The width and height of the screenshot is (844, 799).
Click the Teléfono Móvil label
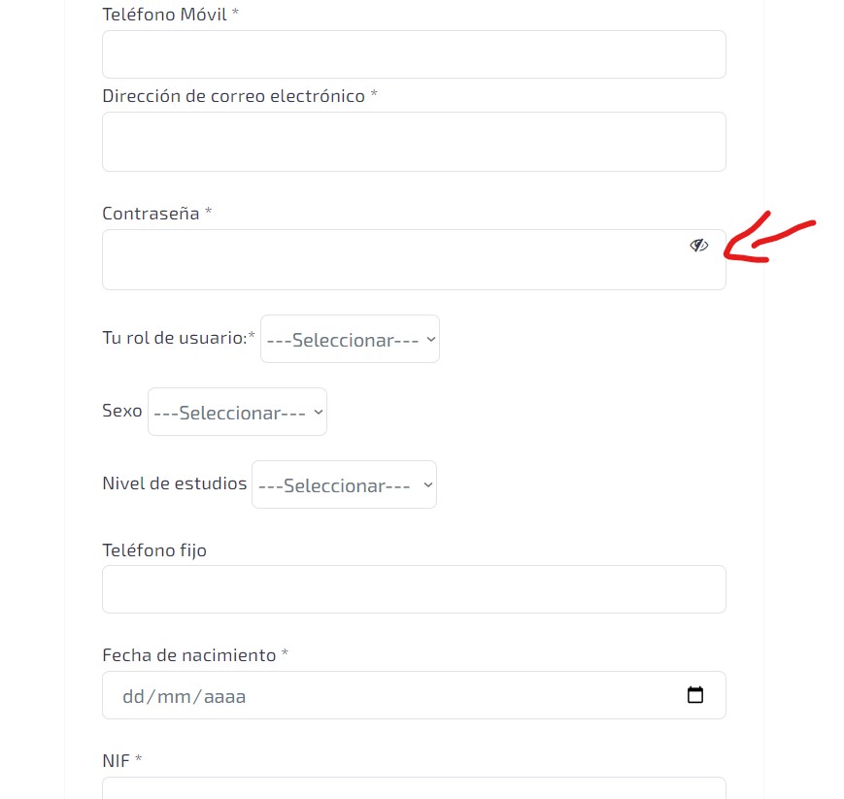pyautogui.click(x=165, y=15)
